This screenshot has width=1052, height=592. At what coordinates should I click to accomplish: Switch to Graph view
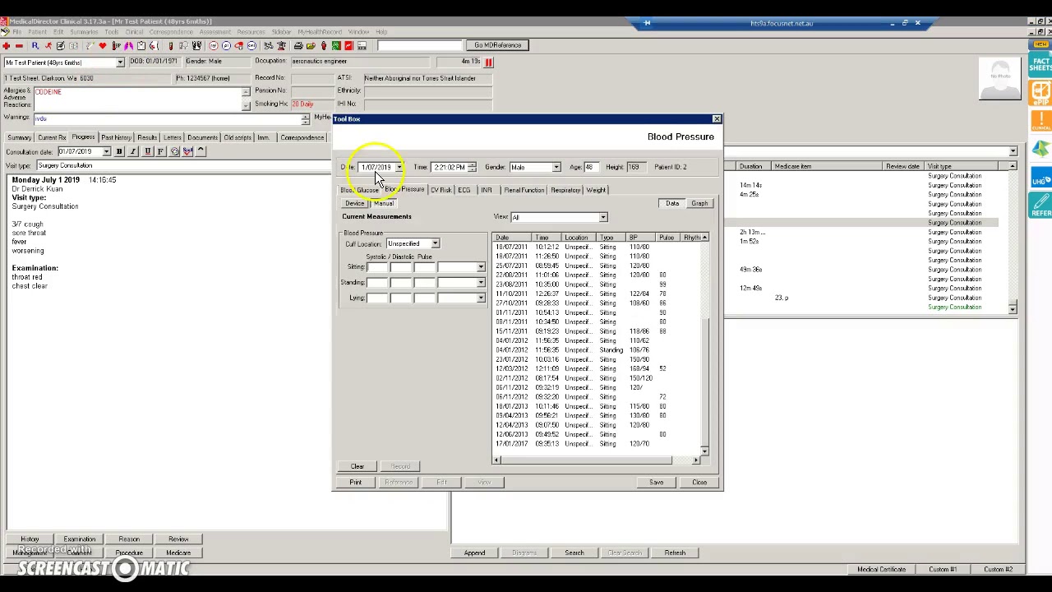tap(699, 203)
